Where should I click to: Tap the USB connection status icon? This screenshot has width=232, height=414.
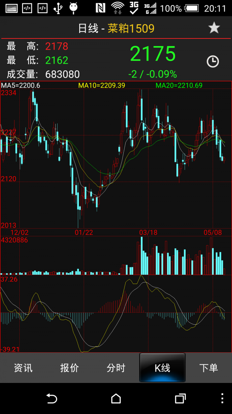tap(58, 8)
